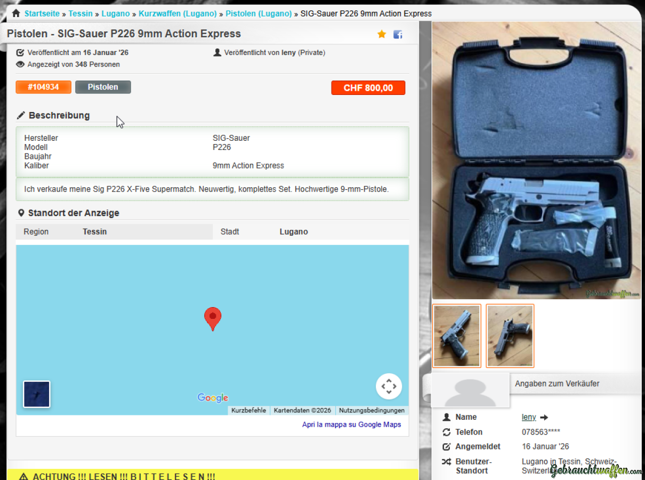645x480 pixels.
Task: Open Pistolen (Lugano) breadcrumb category
Action: point(259,13)
